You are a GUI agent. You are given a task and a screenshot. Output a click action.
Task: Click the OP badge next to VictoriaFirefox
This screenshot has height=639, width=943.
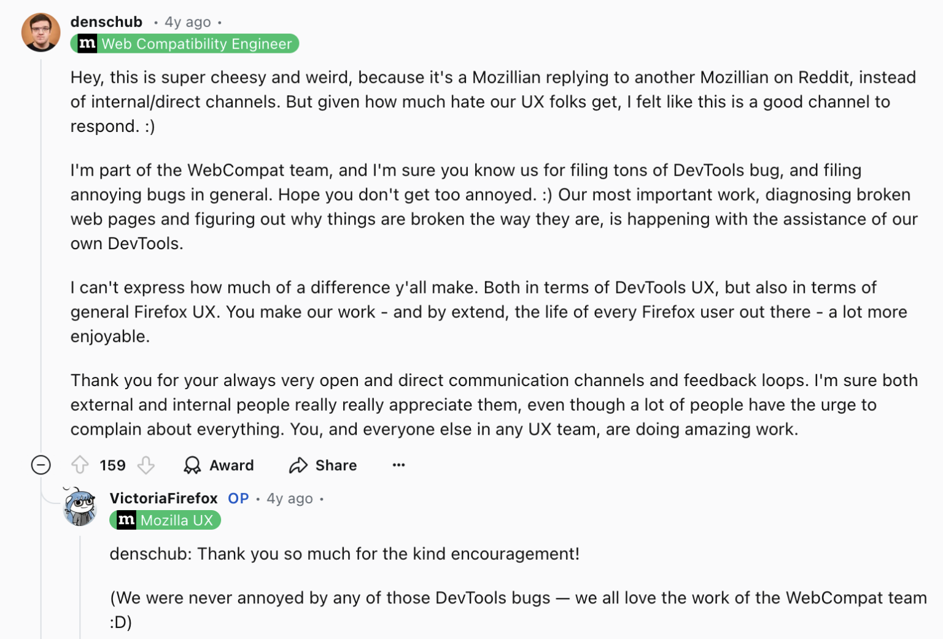point(238,498)
